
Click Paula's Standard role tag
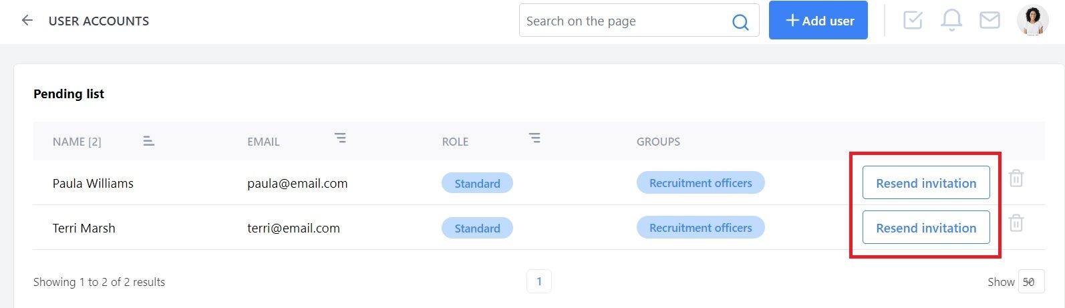coord(477,183)
